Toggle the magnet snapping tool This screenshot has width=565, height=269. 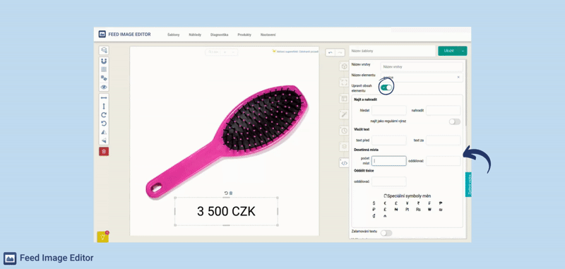(x=104, y=61)
